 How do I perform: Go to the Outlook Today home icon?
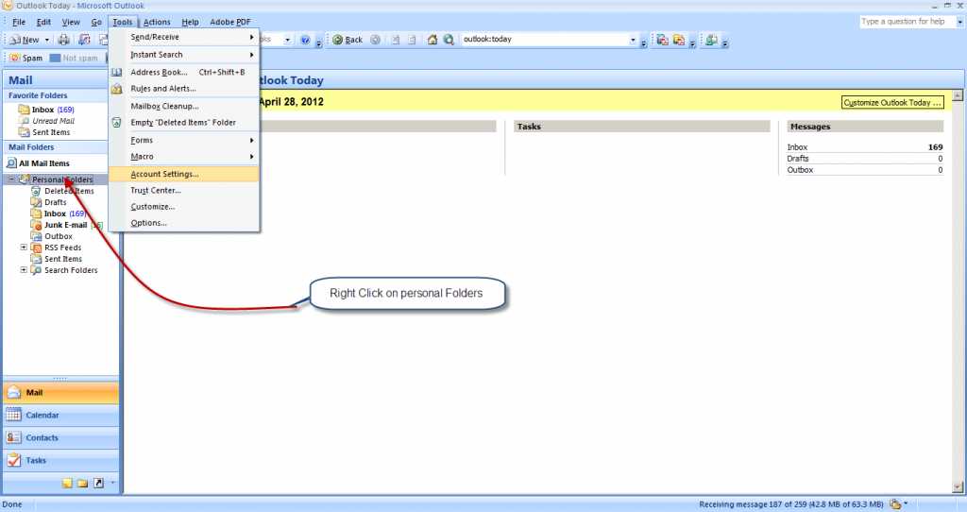coord(433,40)
